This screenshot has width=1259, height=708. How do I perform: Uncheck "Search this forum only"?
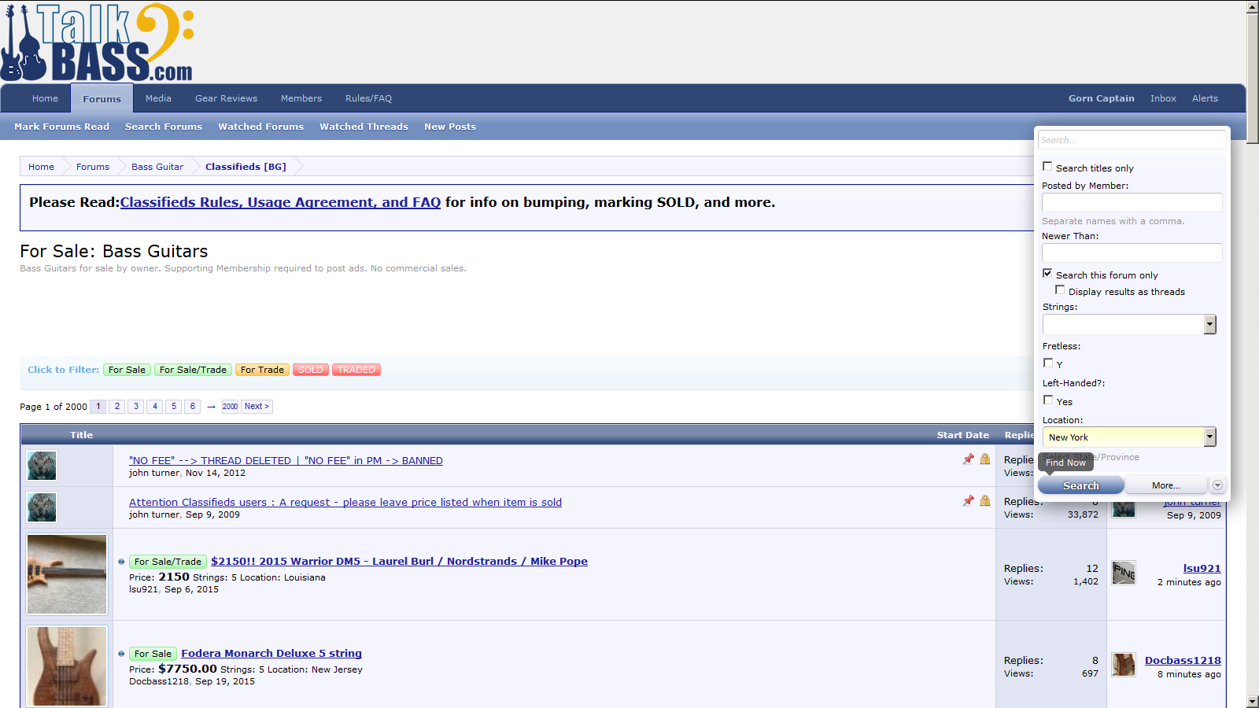[x=1047, y=274]
